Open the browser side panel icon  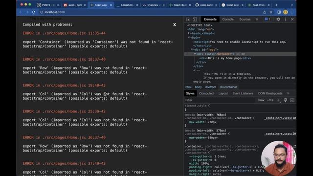pyautogui.click(x=279, y=12)
